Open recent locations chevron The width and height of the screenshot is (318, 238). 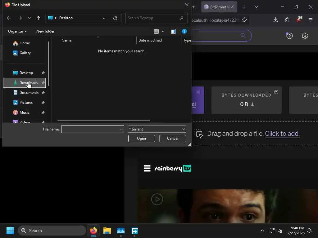[x=30, y=18]
